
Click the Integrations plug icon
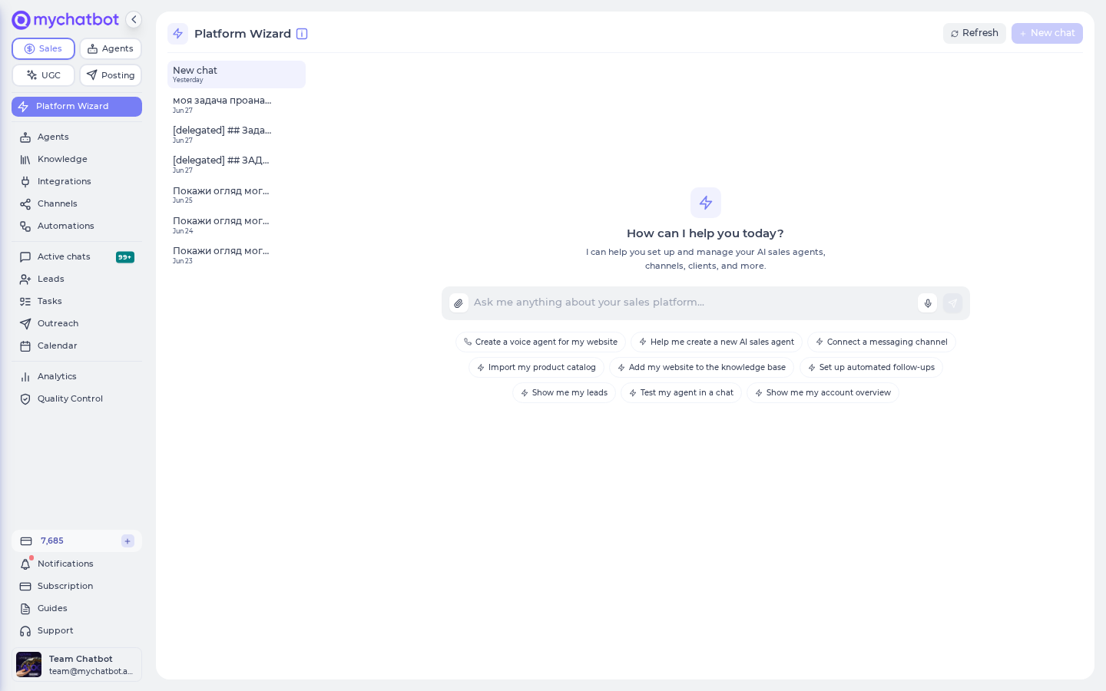click(x=25, y=182)
